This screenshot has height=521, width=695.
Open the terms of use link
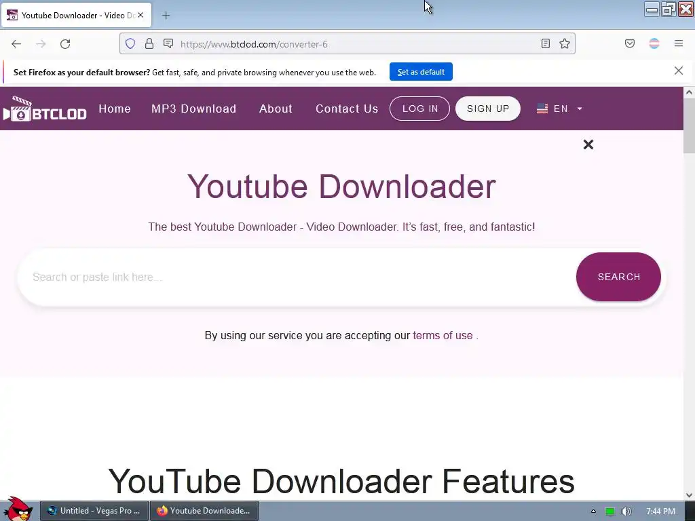[x=443, y=335]
